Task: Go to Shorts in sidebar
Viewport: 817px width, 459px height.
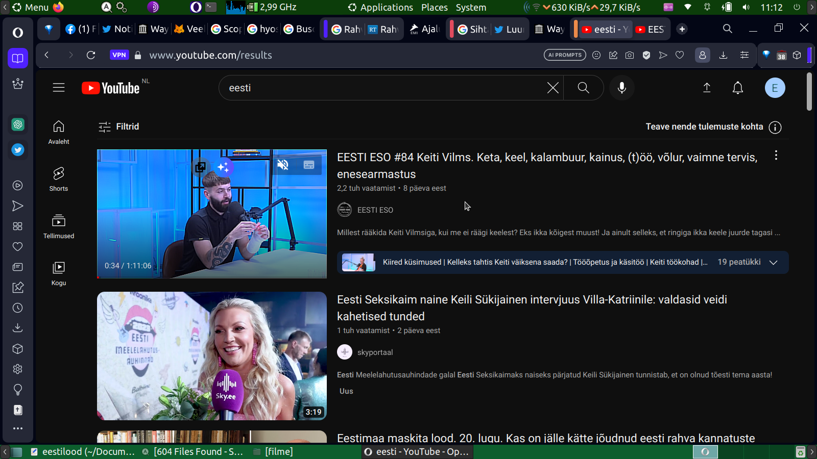Action: 59,179
